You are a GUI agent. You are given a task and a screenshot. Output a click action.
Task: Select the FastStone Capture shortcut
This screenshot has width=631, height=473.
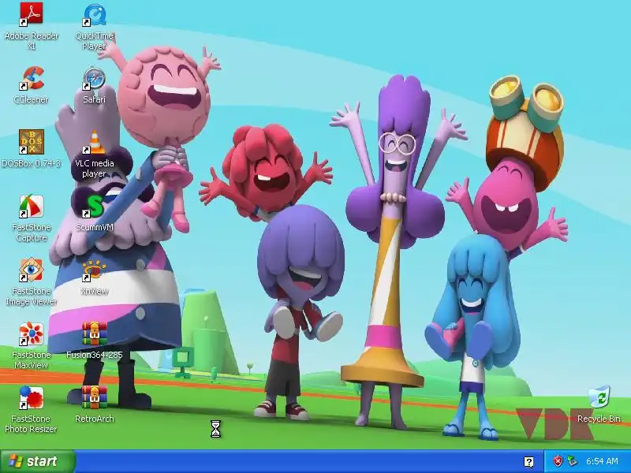point(32,206)
